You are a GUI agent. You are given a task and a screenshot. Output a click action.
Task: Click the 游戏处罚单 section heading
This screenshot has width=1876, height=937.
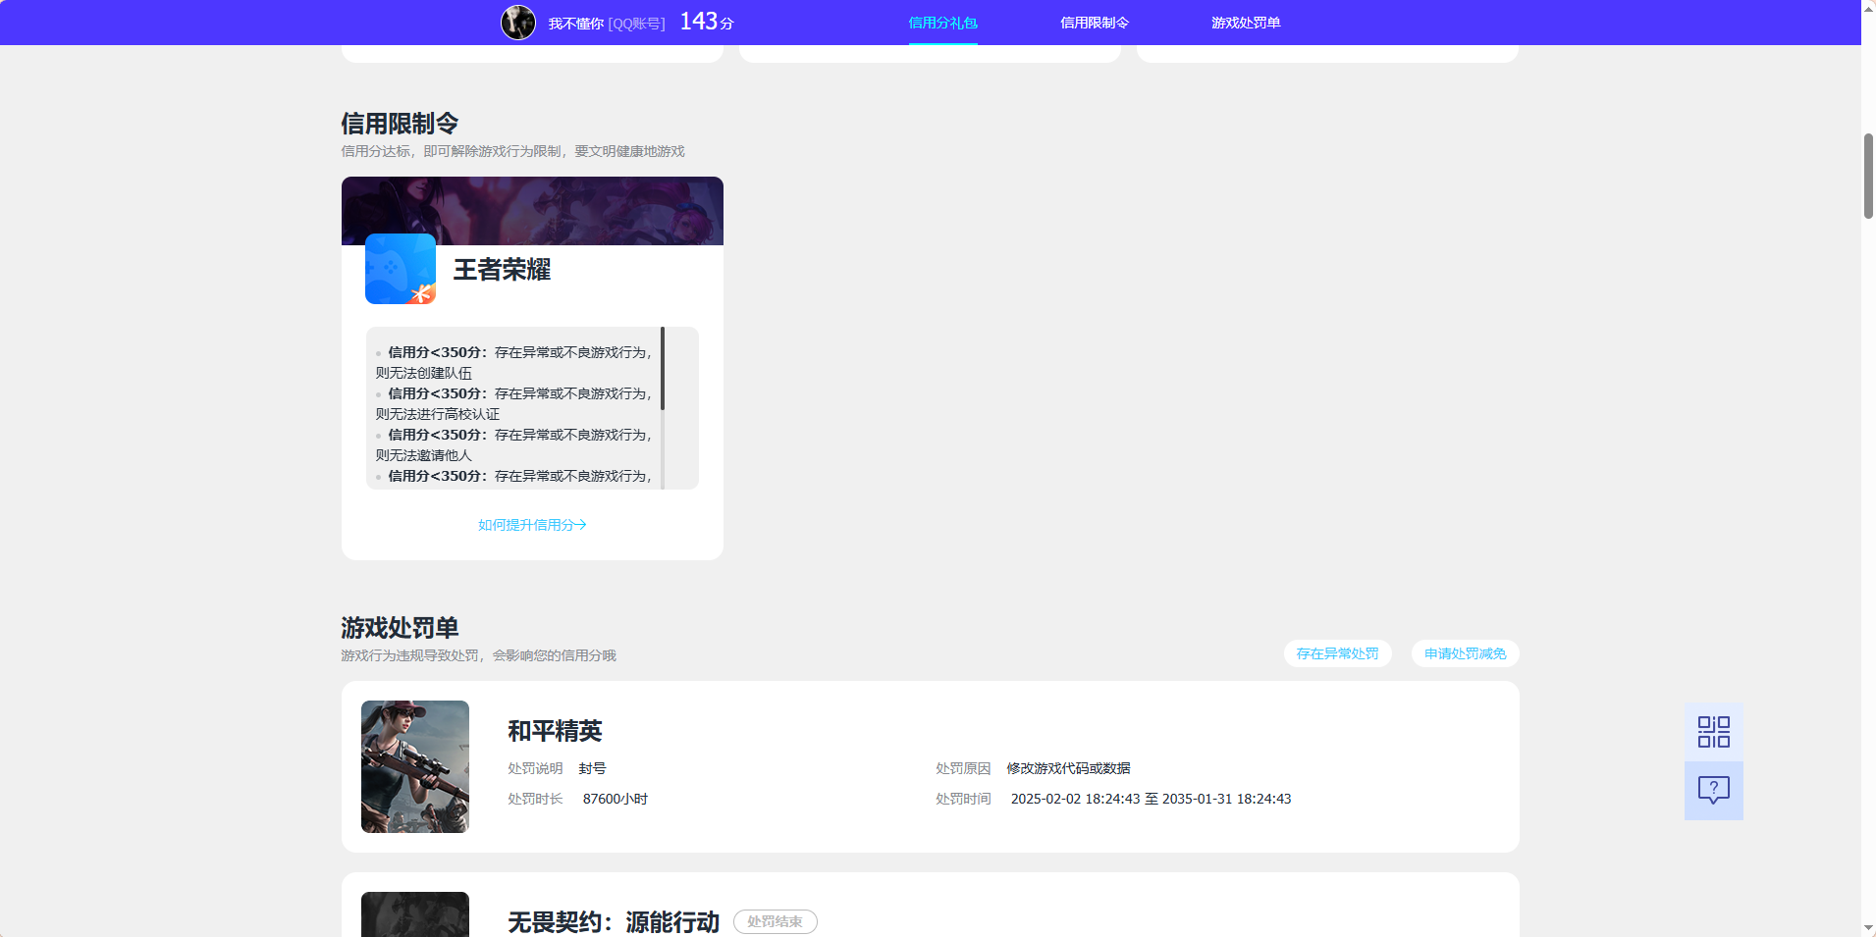pyautogui.click(x=400, y=628)
